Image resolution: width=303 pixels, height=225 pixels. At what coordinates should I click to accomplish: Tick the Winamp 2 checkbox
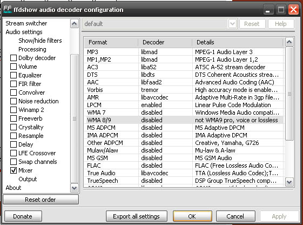[x=14, y=110]
